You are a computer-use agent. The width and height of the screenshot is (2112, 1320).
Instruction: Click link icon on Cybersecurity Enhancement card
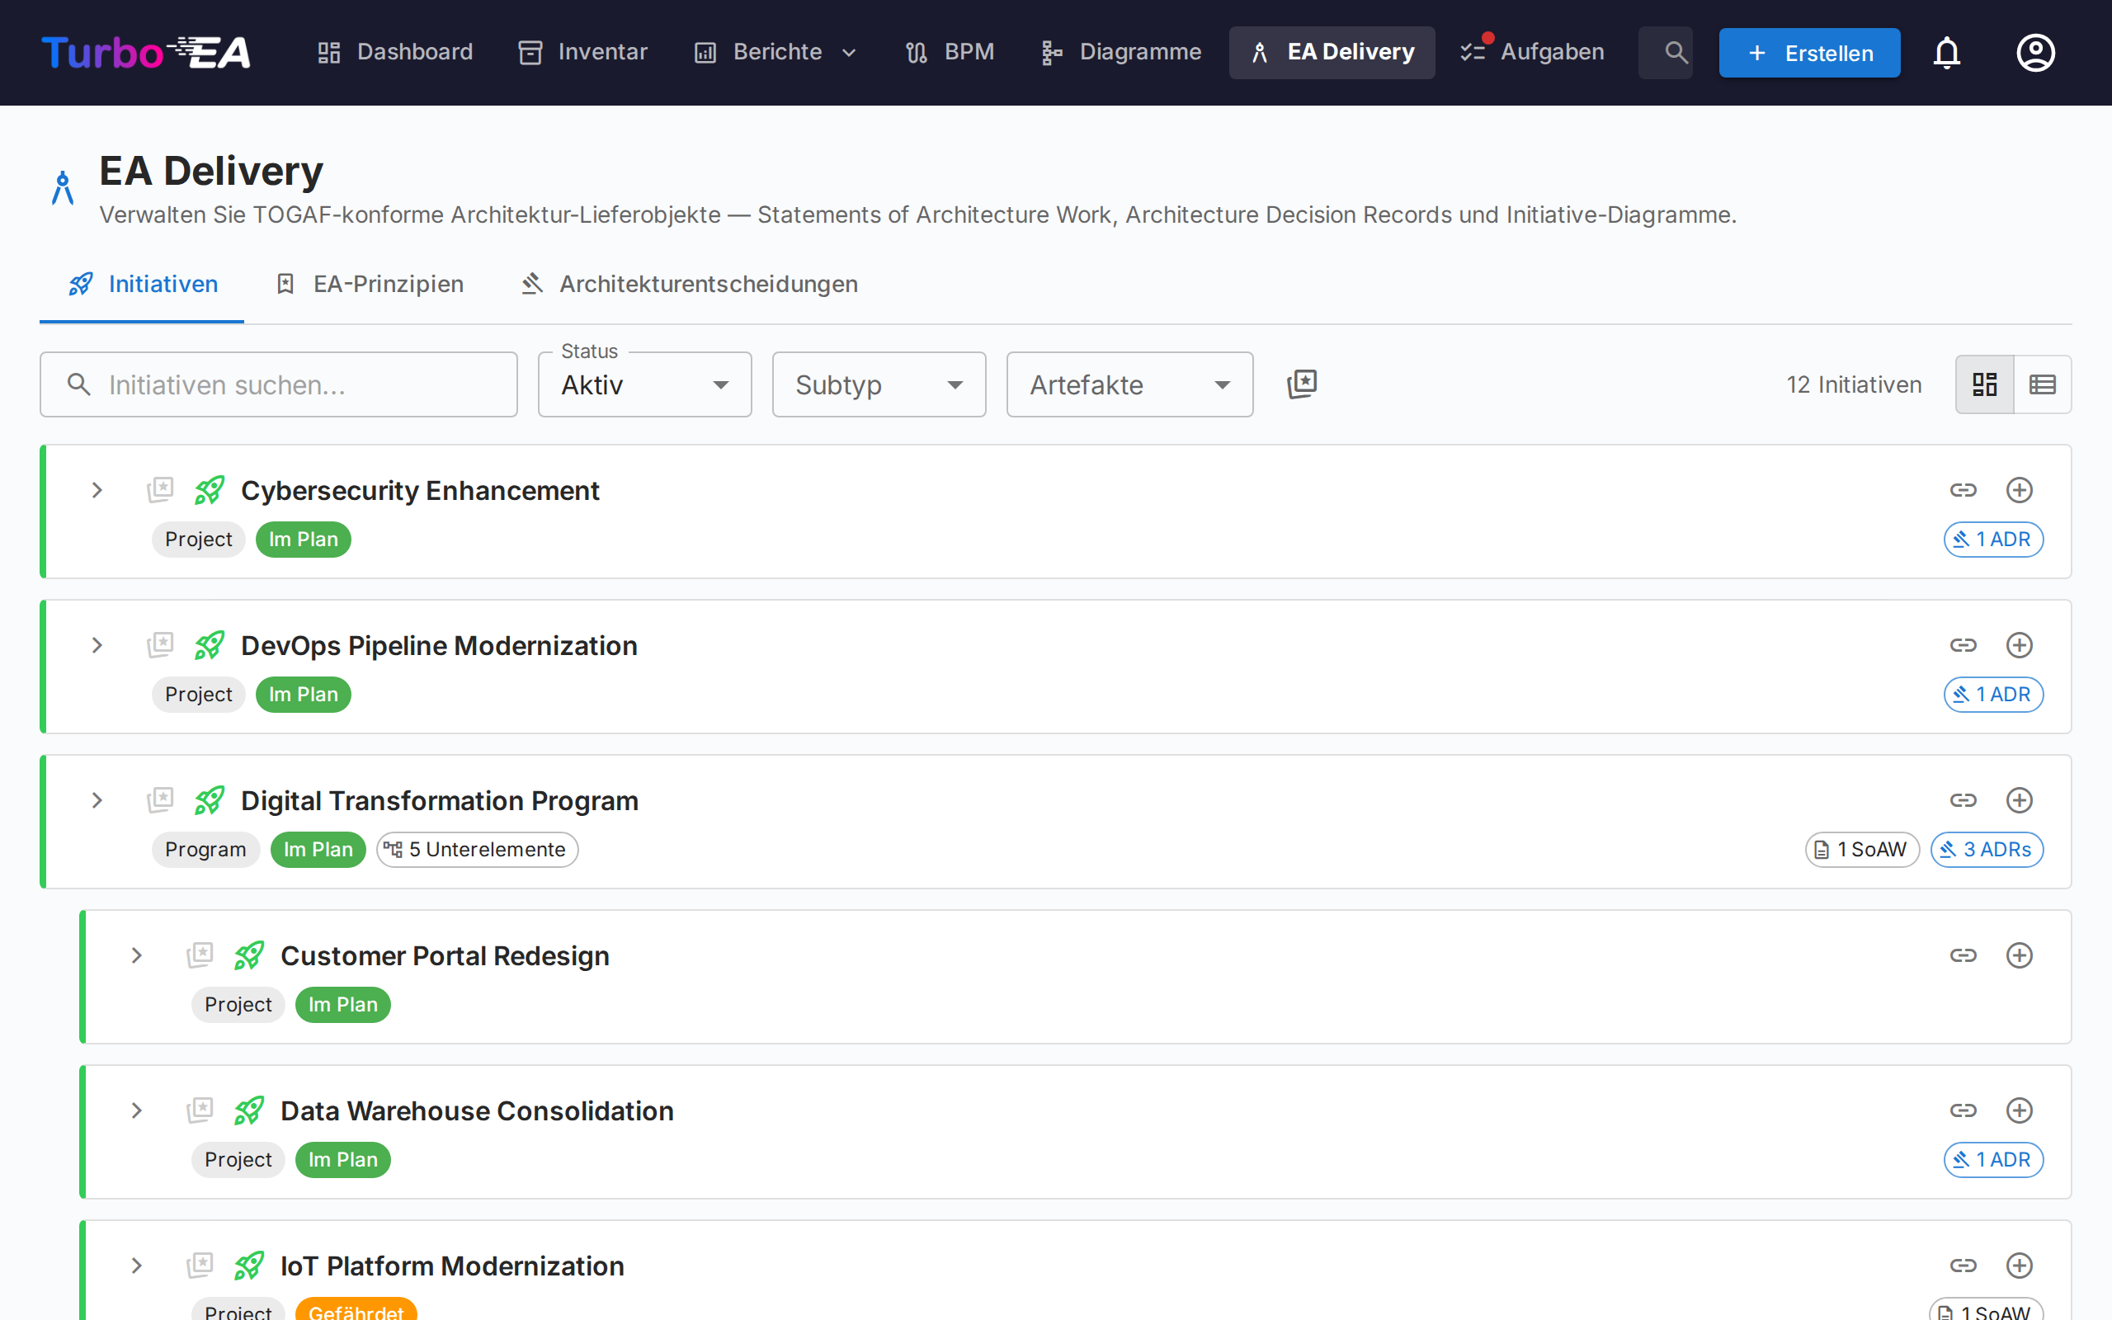pyautogui.click(x=1963, y=491)
